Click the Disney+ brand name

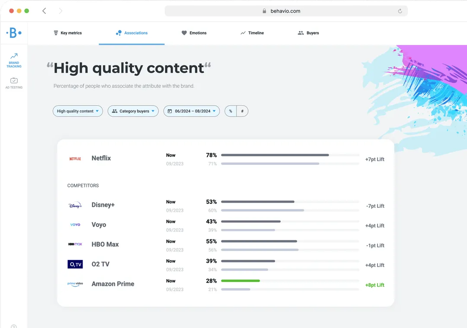click(103, 205)
